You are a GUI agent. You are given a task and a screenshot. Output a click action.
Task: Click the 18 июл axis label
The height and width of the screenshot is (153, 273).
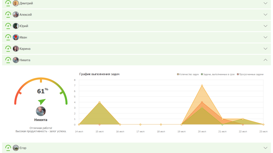[x=161, y=131]
